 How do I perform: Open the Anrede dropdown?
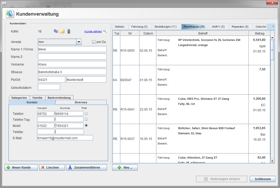pos(79,42)
